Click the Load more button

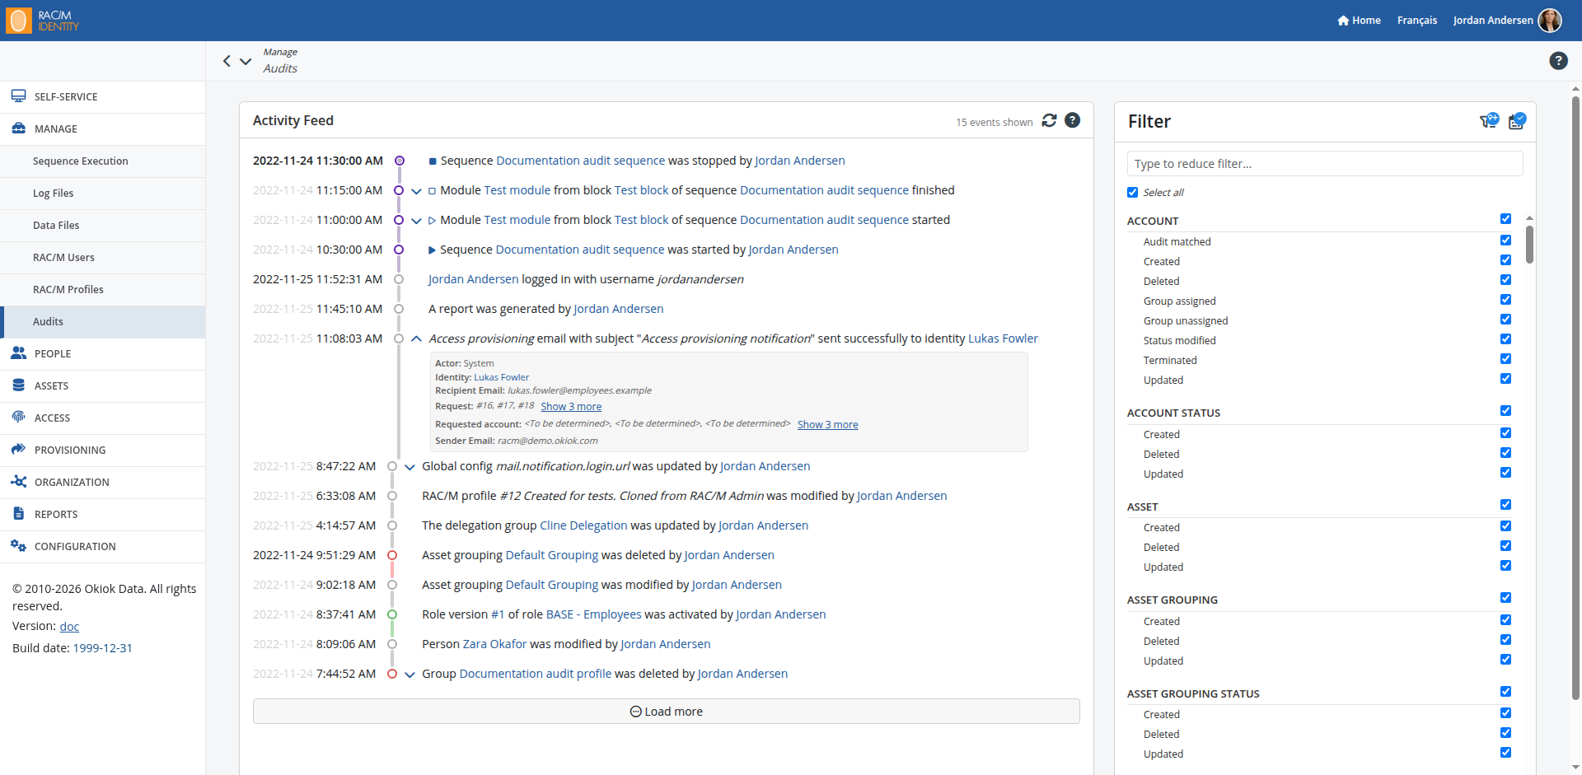[x=666, y=712]
